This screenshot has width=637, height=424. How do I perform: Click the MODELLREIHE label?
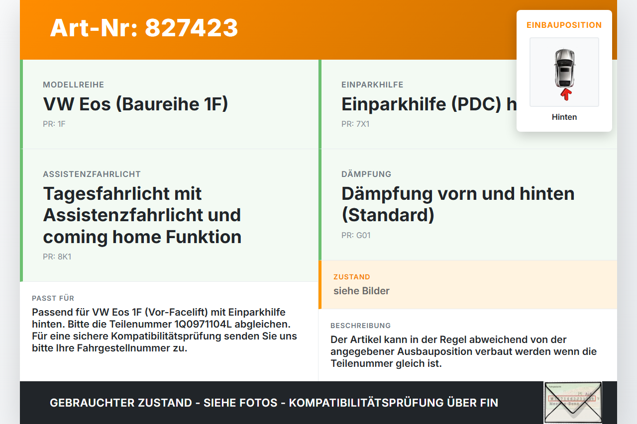tap(74, 85)
